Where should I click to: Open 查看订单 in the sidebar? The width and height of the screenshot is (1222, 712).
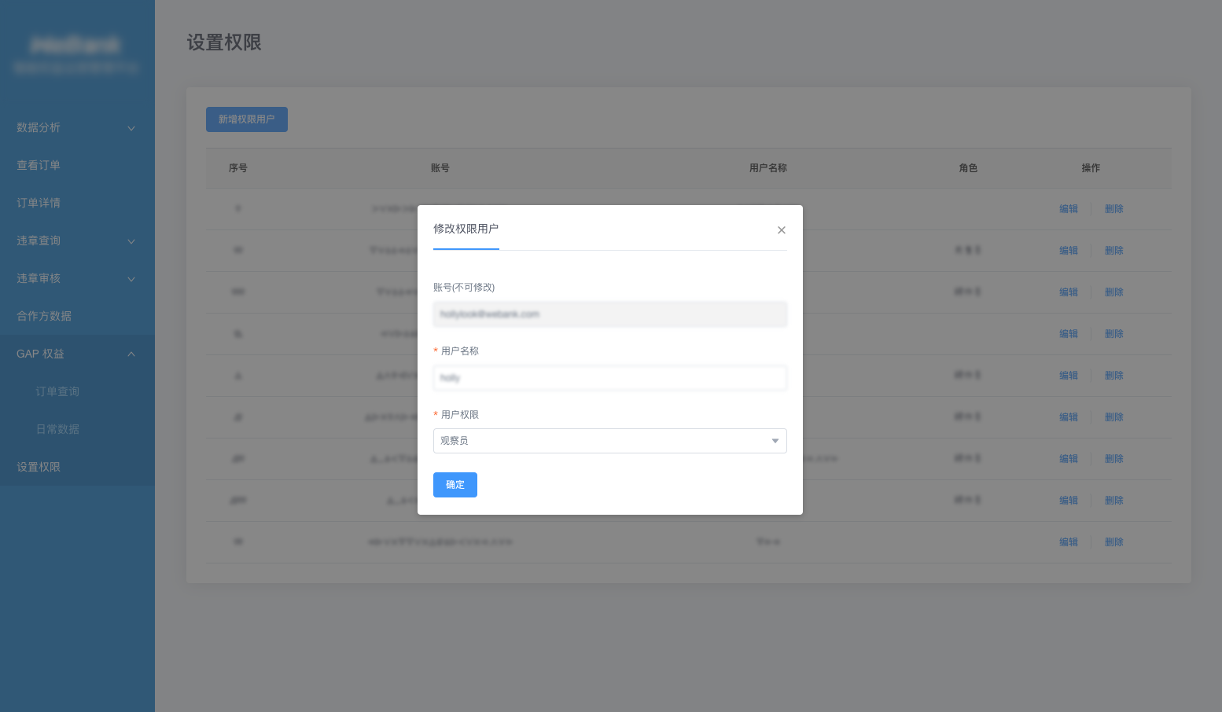(39, 165)
